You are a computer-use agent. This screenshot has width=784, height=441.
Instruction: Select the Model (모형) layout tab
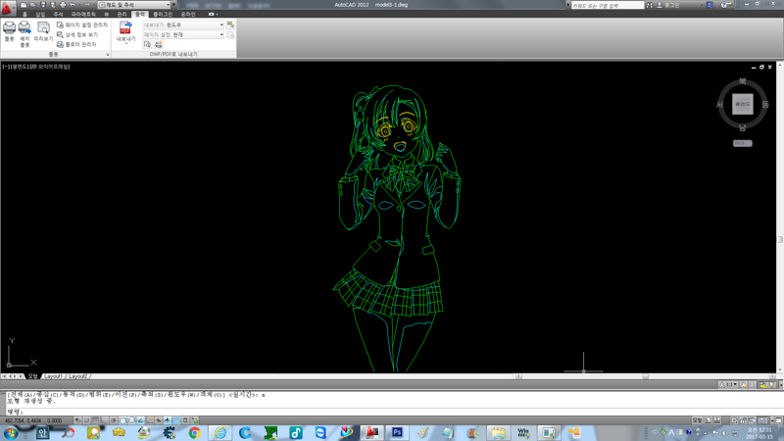click(x=33, y=376)
